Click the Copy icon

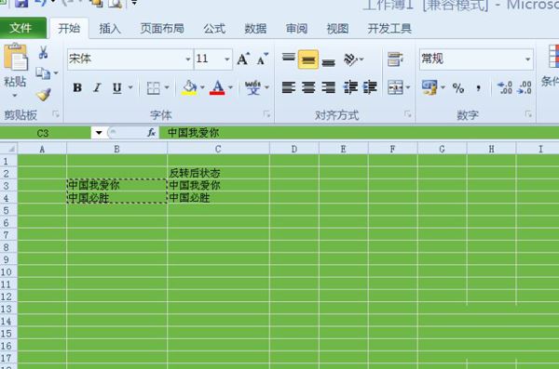click(43, 73)
